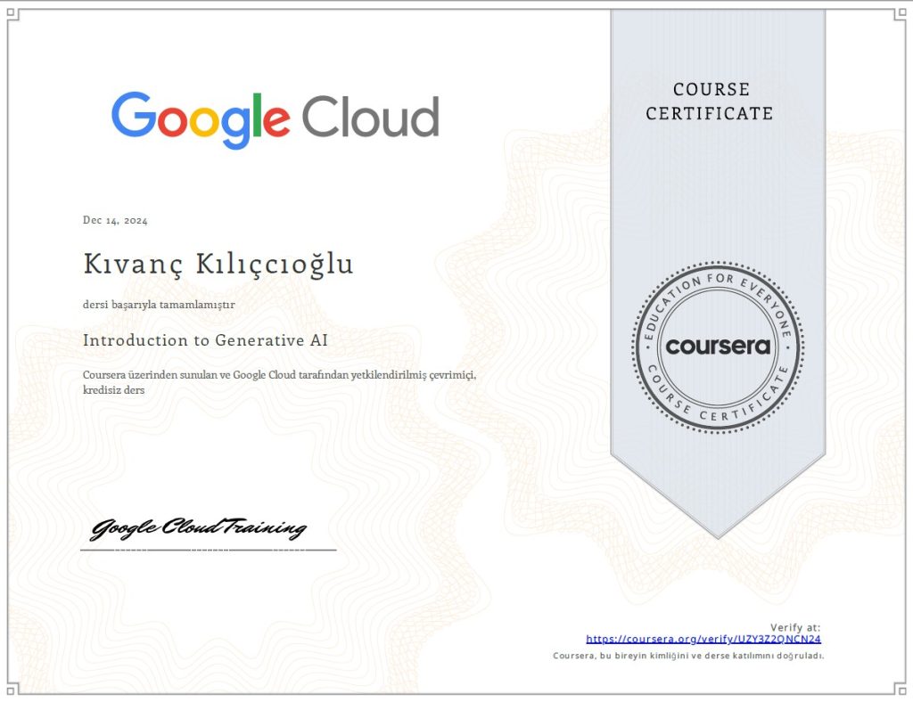Click the Google Cloud Training signature
Viewport: 913px width, 702px height.
(x=199, y=529)
